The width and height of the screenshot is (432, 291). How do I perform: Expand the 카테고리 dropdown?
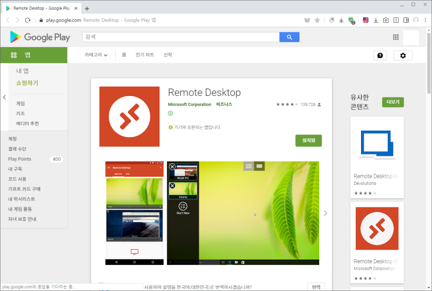[96, 55]
